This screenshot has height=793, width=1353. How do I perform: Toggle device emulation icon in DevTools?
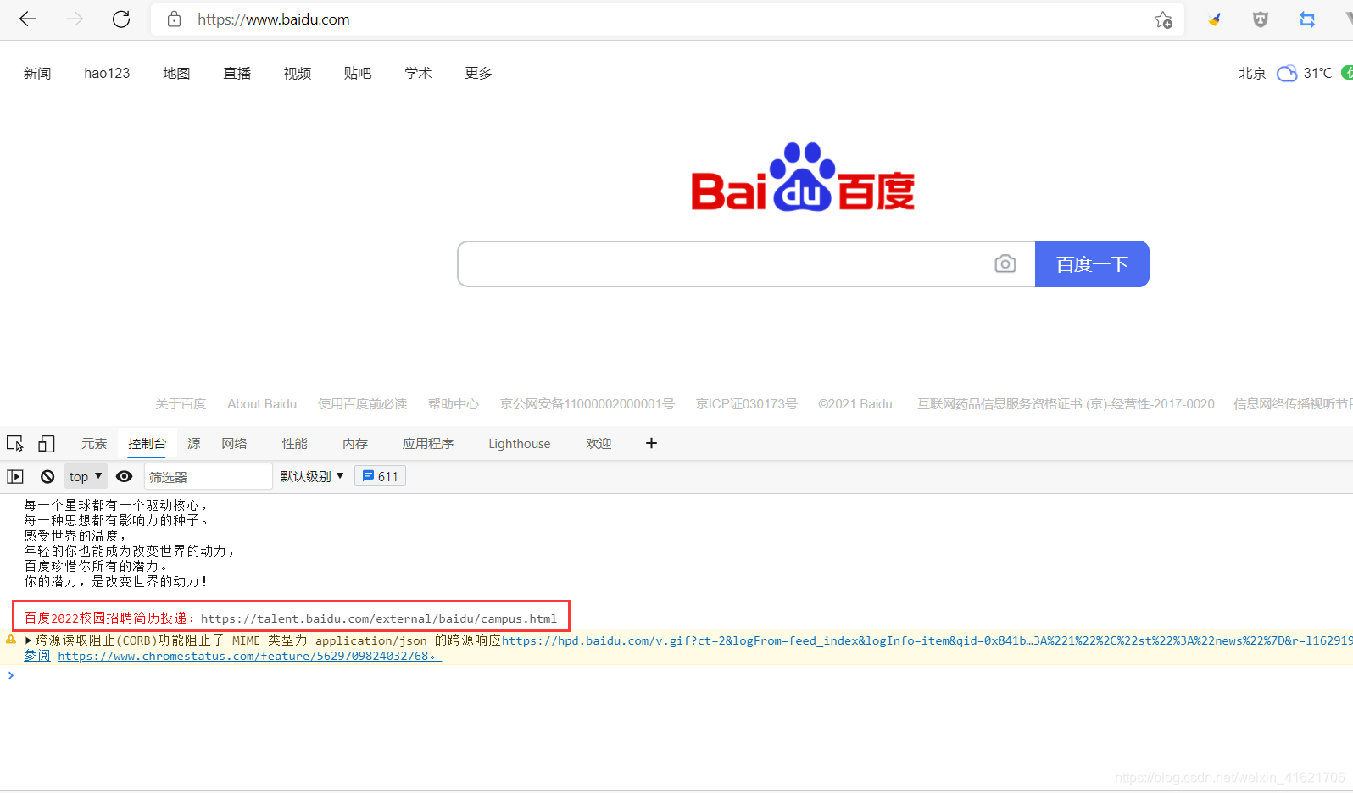[x=47, y=443]
